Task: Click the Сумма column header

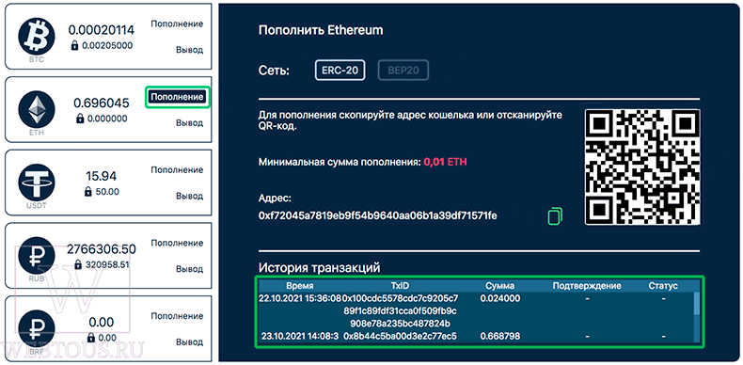Action: coord(500,286)
